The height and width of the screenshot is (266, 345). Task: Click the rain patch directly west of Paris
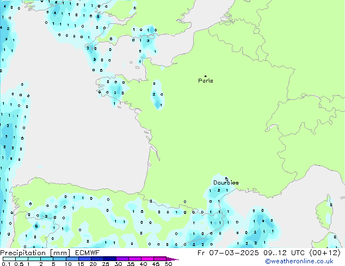(157, 96)
